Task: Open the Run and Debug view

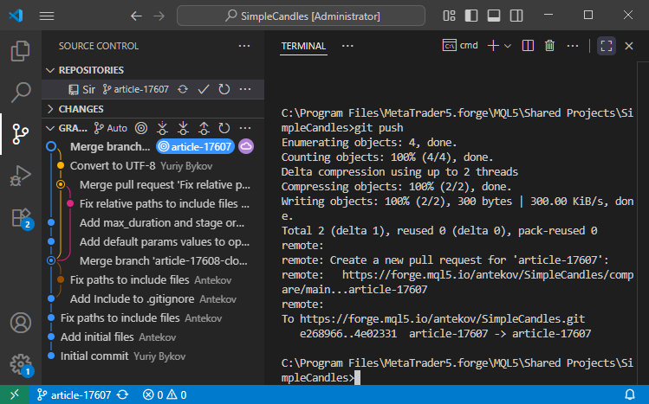Action: point(20,175)
